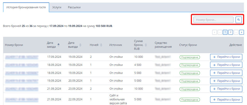Click 'Перейти к брони' for 19.09.2024–20.09.2024 row

coord(226,81)
